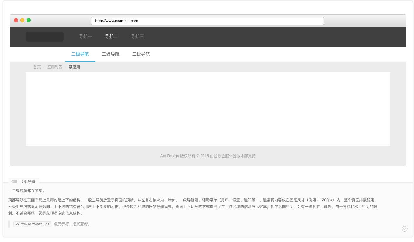
Task: Click the 顶部导航 demo title
Action: 28,182
